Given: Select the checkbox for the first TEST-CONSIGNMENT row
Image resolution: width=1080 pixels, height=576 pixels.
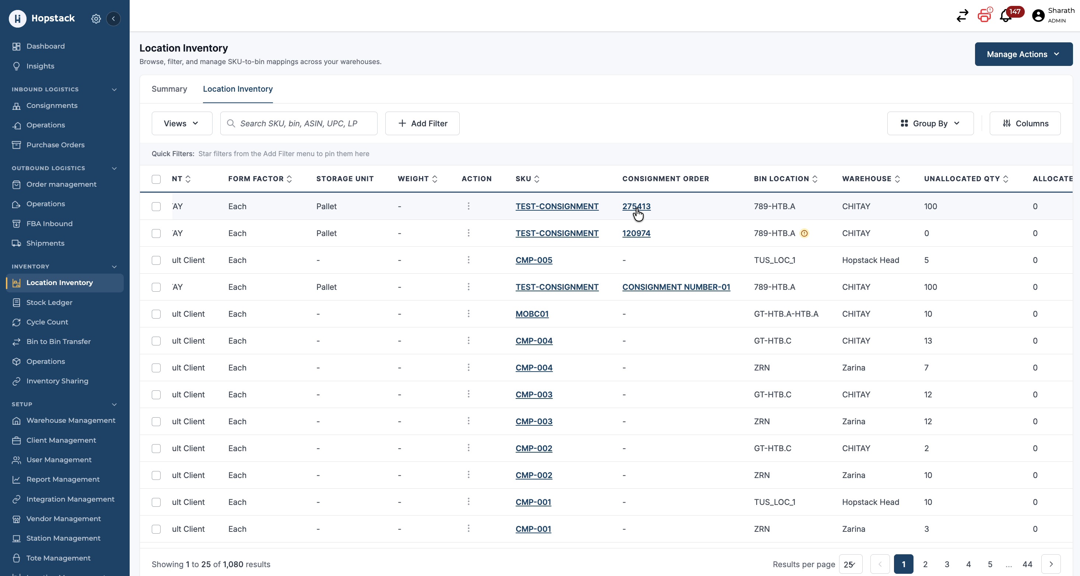Looking at the screenshot, I should coord(156,206).
